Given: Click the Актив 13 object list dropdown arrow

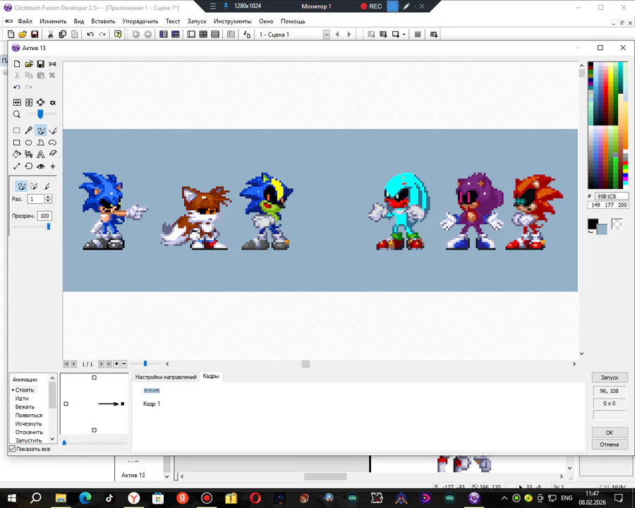Looking at the screenshot, I should 167,476.
